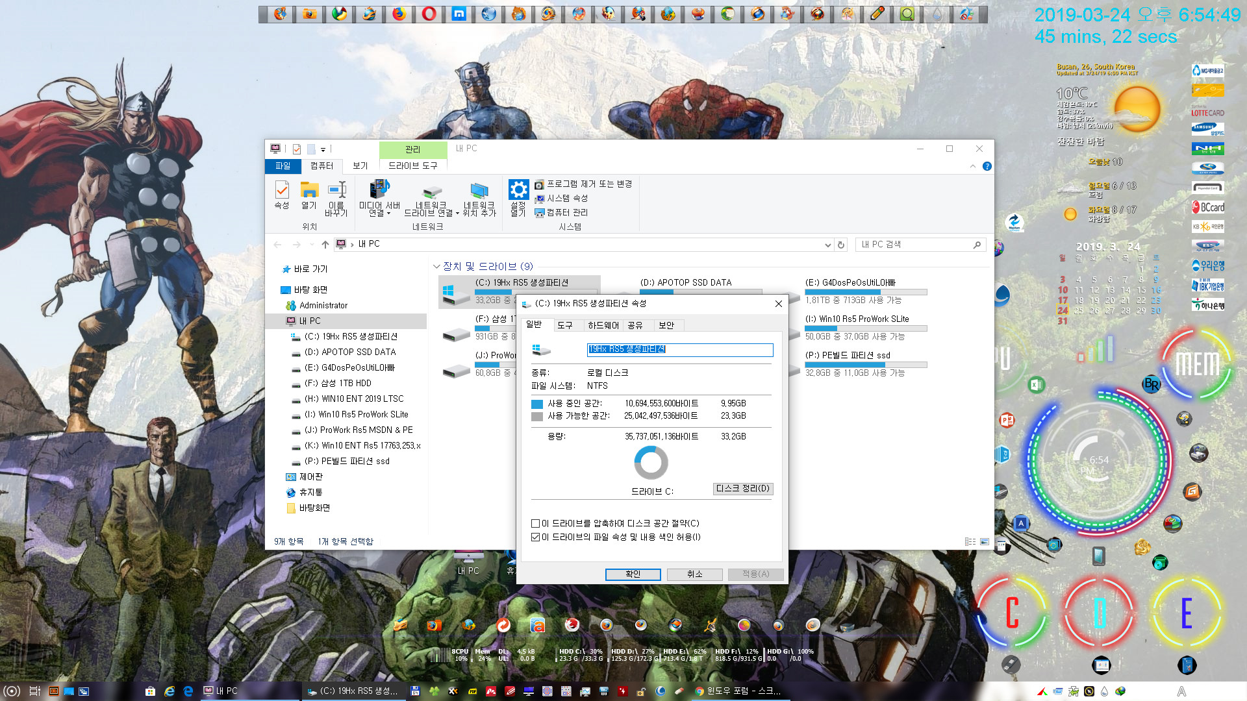Collapse 장치 및 드라이브 group
1247x701 pixels.
click(x=436, y=267)
